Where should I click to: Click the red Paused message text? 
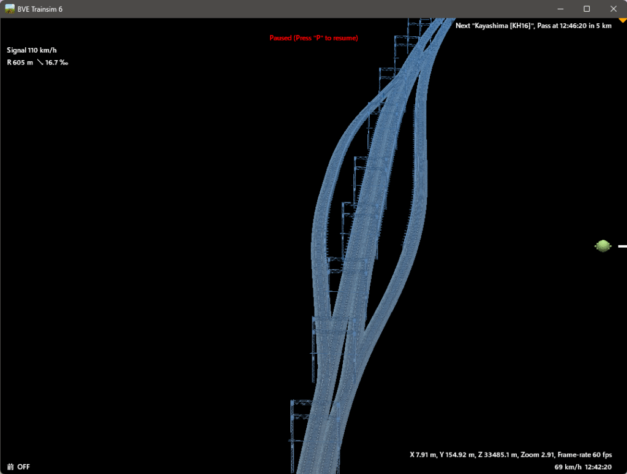click(x=313, y=38)
